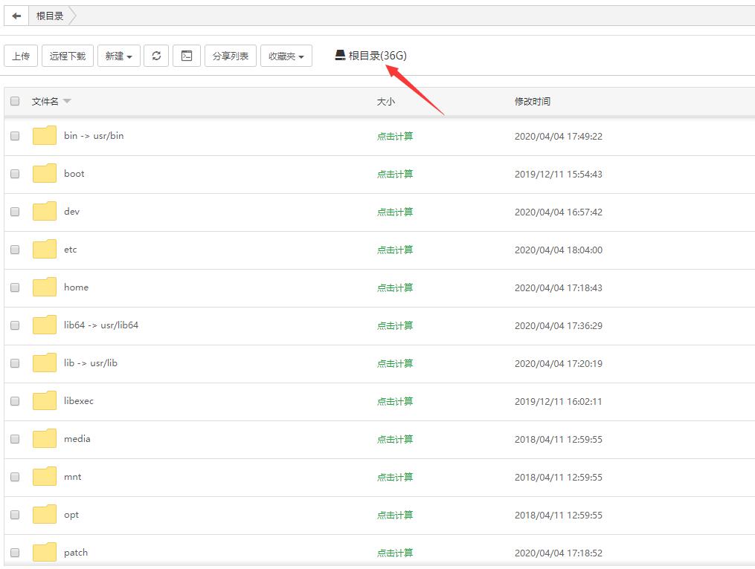Calculate size for the home folder

pos(395,287)
